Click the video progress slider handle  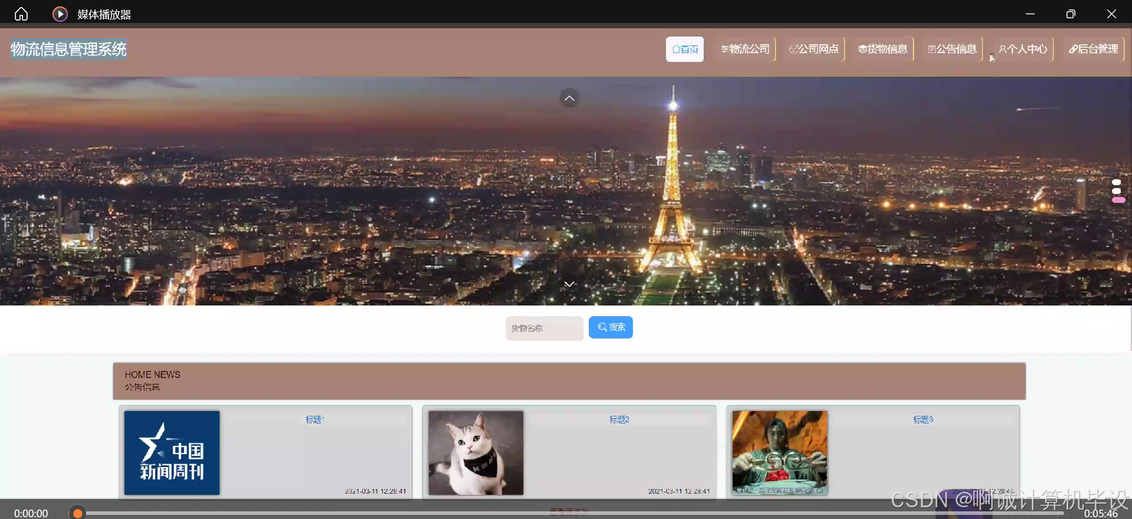[x=77, y=513]
